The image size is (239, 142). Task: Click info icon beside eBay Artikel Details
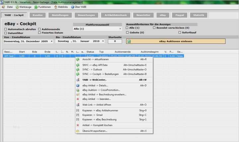(x=78, y=86)
